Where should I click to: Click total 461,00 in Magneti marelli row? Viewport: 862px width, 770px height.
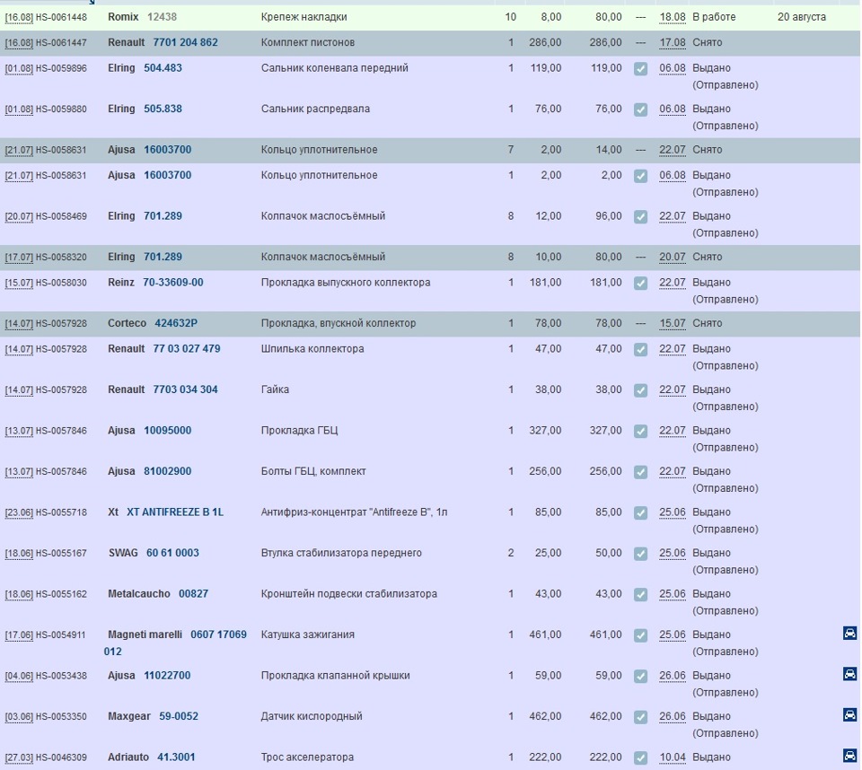606,634
